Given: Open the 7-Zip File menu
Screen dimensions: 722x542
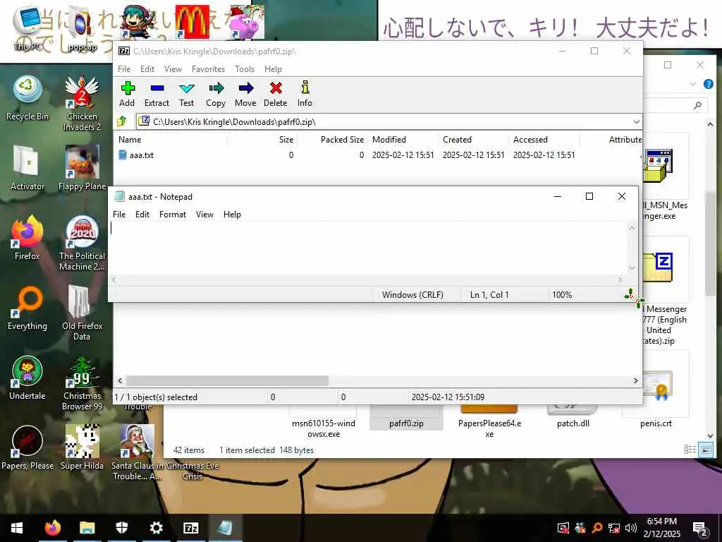Looking at the screenshot, I should (x=124, y=69).
